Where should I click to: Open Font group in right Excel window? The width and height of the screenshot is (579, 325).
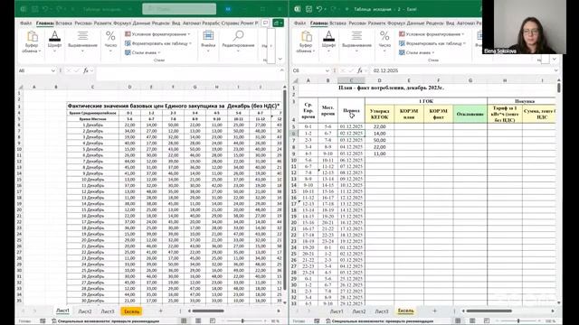pos(328,41)
